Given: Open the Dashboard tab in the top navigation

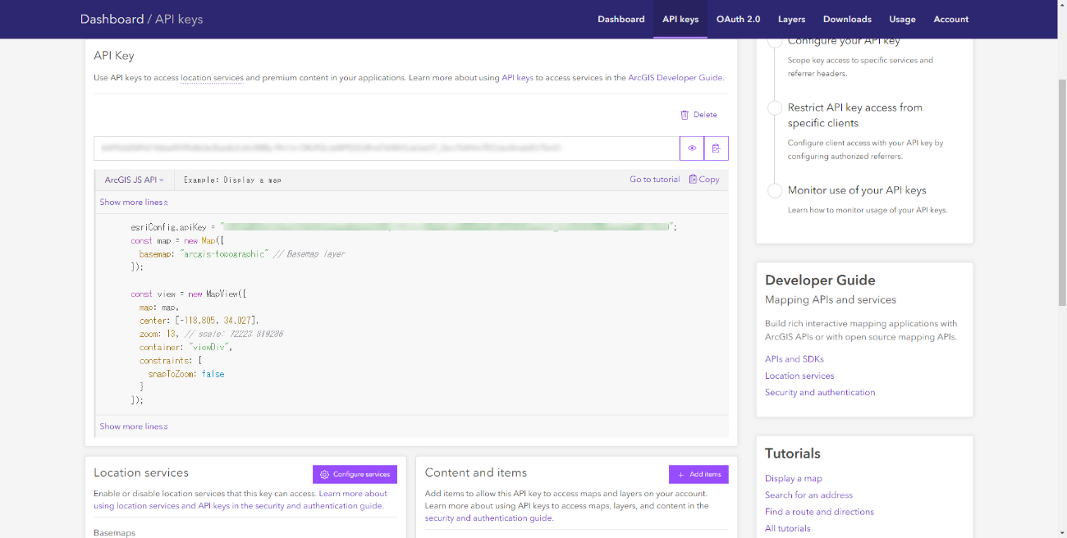Looking at the screenshot, I should (x=621, y=19).
